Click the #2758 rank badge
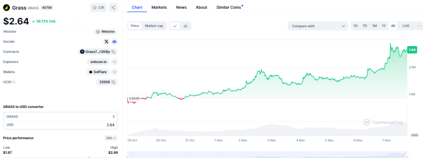423x158 pixels. 47,7
